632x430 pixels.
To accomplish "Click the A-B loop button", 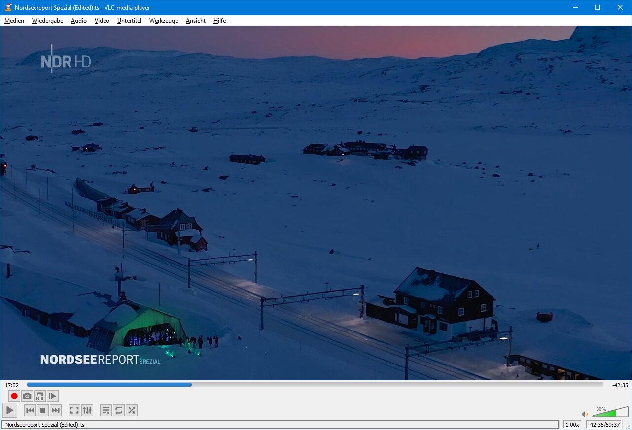I will tap(40, 396).
